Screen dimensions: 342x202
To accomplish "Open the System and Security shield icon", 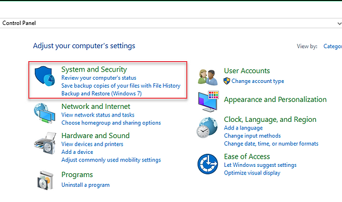I will coord(45,76).
